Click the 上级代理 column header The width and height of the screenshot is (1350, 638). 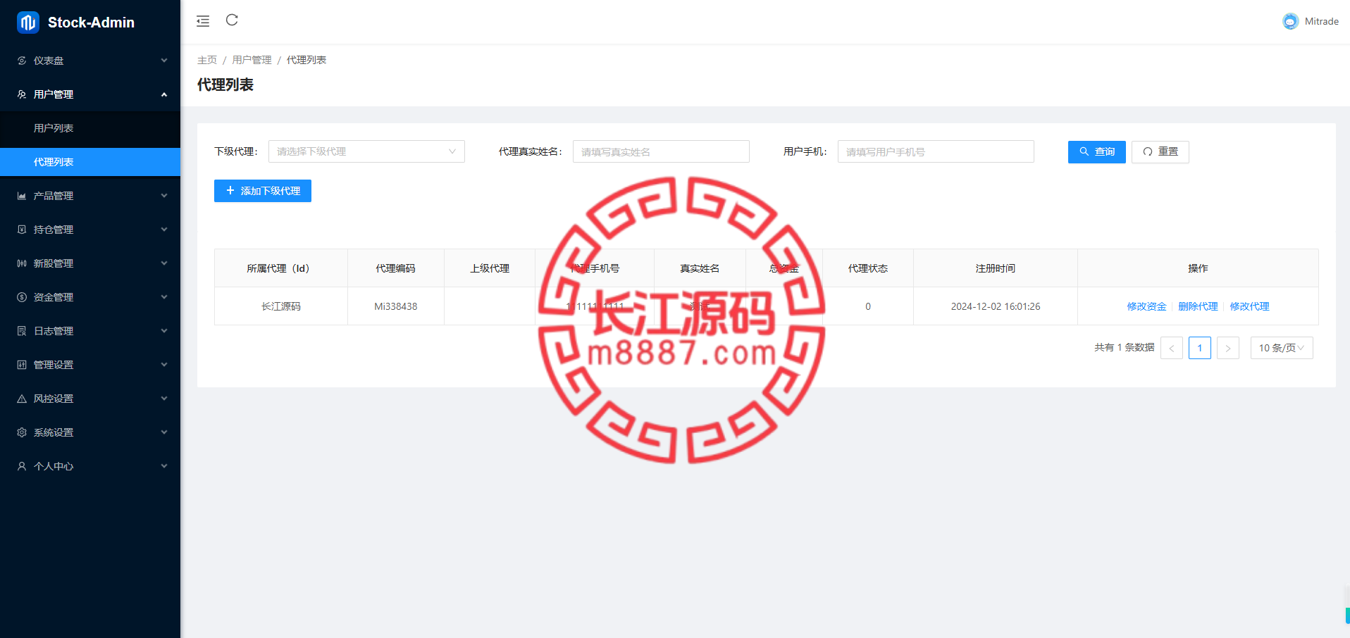[x=490, y=268]
